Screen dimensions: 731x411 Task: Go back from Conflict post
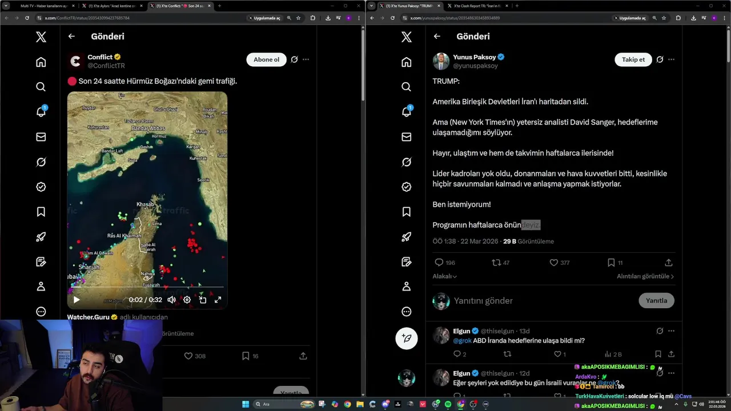click(x=71, y=37)
